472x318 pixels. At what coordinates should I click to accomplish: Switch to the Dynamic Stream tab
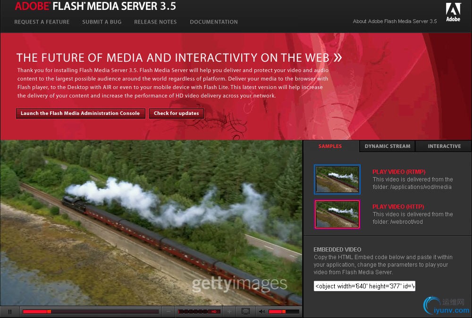pos(388,146)
